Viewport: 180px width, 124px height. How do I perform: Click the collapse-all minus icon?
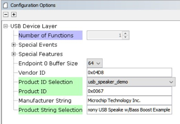pos(6,14)
